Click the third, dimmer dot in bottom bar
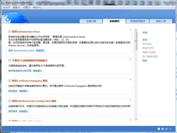 tap(166, 129)
